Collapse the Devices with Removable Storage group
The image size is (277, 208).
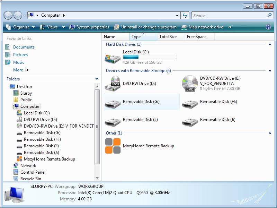tap(270, 71)
